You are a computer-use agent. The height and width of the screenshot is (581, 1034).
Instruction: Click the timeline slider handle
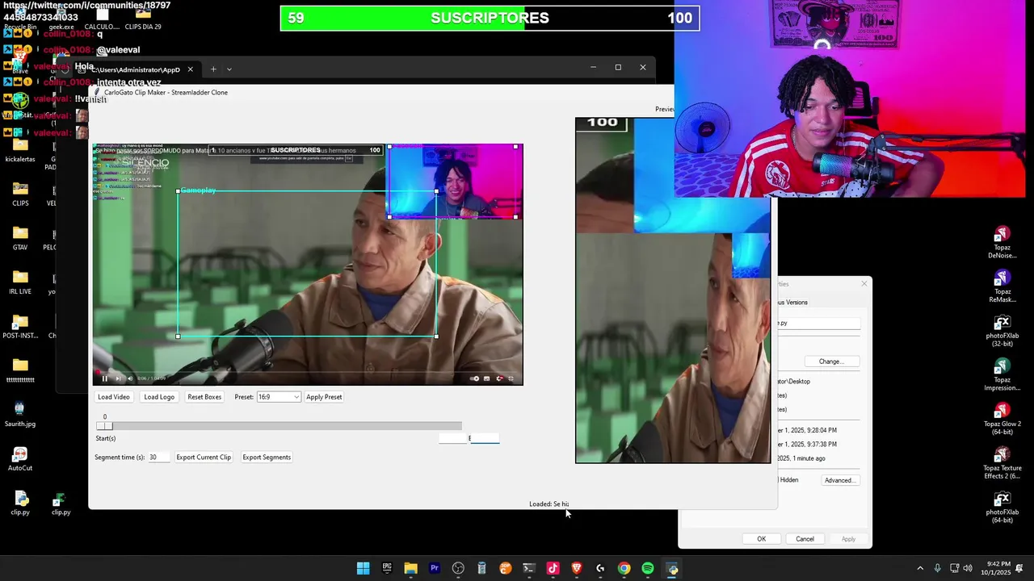104,426
